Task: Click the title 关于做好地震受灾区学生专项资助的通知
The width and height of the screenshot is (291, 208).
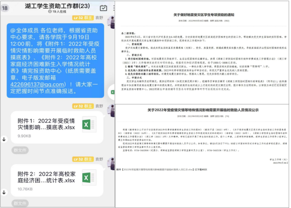Action: click(x=204, y=15)
